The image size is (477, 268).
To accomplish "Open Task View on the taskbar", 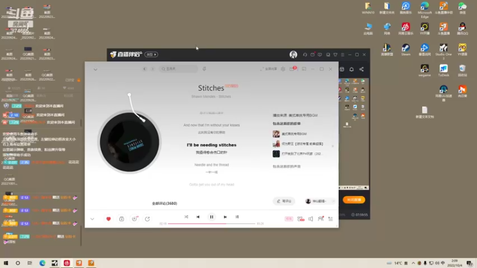I will click(29, 263).
